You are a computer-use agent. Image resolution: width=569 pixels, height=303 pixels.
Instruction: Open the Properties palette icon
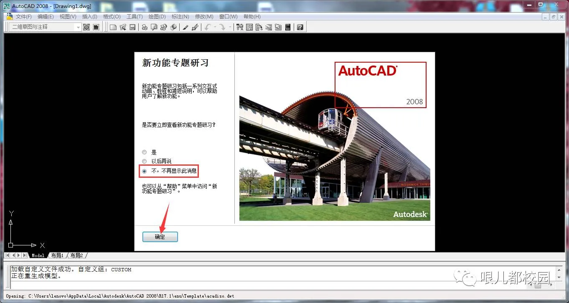[240, 27]
